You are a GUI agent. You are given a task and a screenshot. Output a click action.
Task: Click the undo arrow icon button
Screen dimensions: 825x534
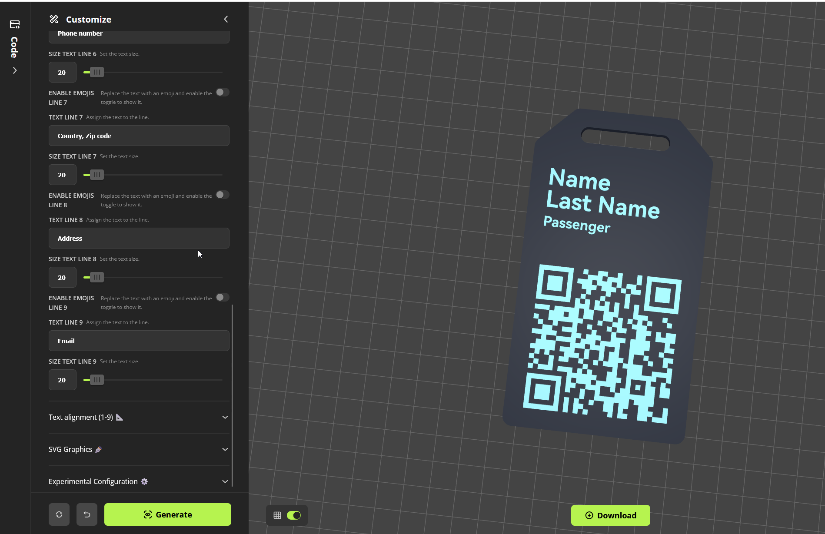tap(87, 514)
